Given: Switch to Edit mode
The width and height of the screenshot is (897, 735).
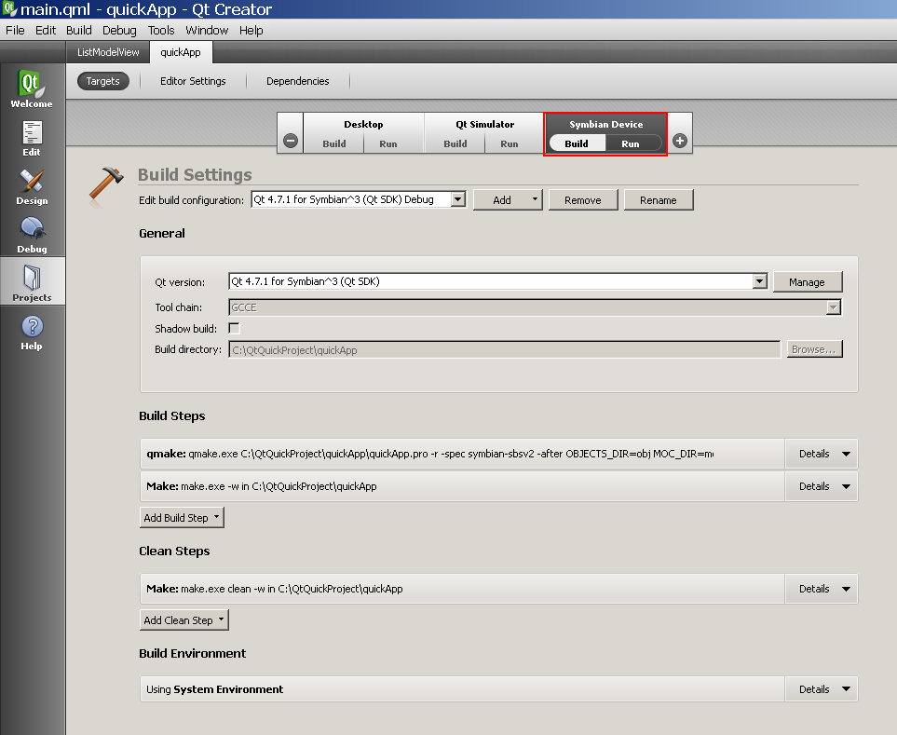Looking at the screenshot, I should [32, 139].
